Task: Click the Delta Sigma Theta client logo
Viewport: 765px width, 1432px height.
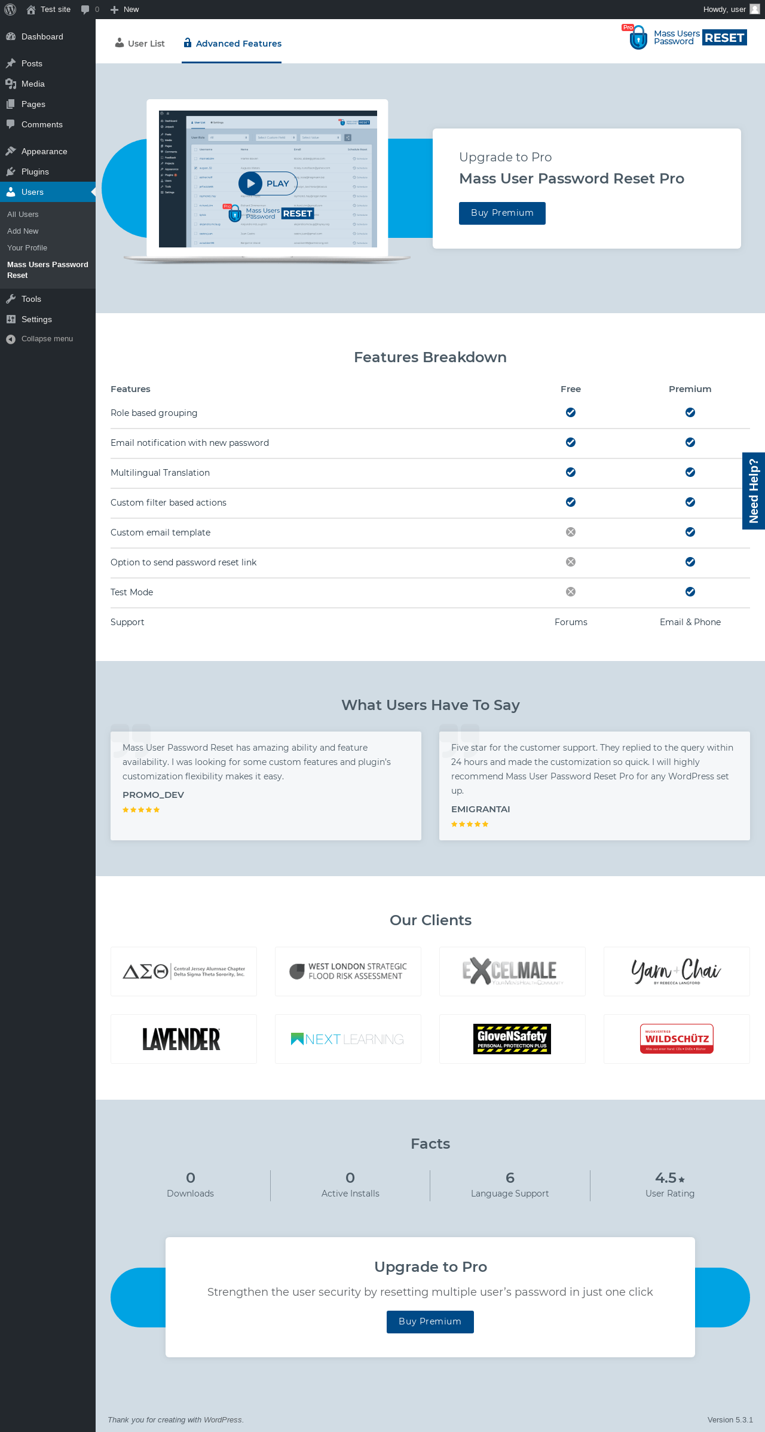Action: [x=183, y=971]
